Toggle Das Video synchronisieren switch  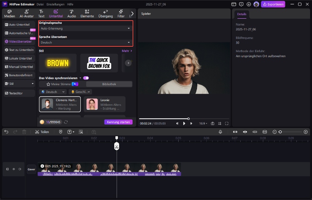[86, 78]
